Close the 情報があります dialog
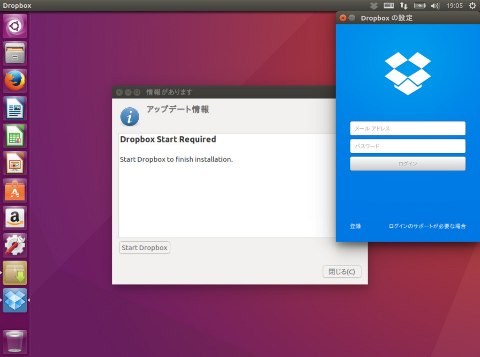Screen dimensions: 480x357 (120, 92)
